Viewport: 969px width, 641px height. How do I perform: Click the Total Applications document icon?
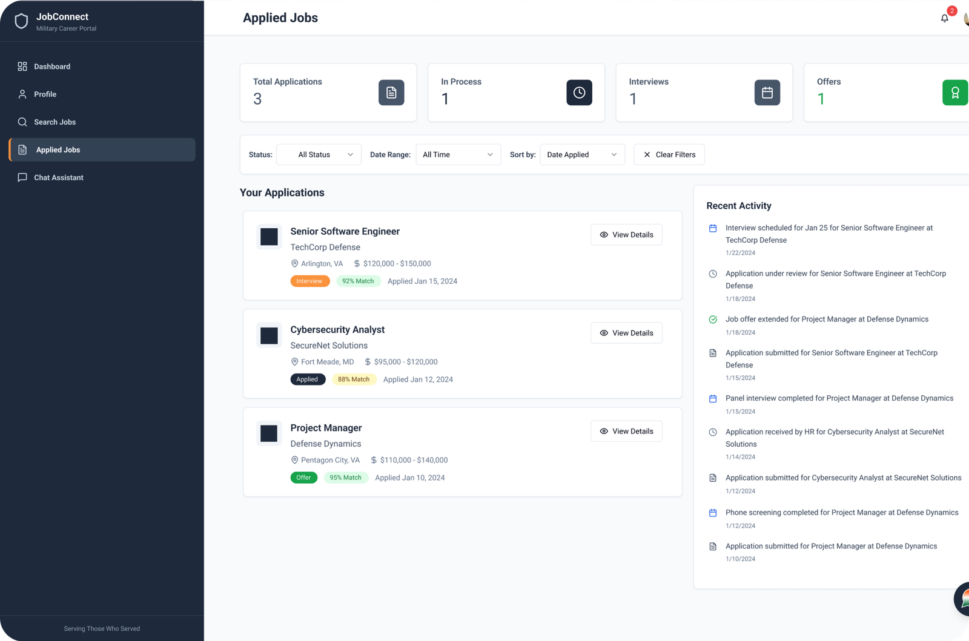tap(391, 93)
